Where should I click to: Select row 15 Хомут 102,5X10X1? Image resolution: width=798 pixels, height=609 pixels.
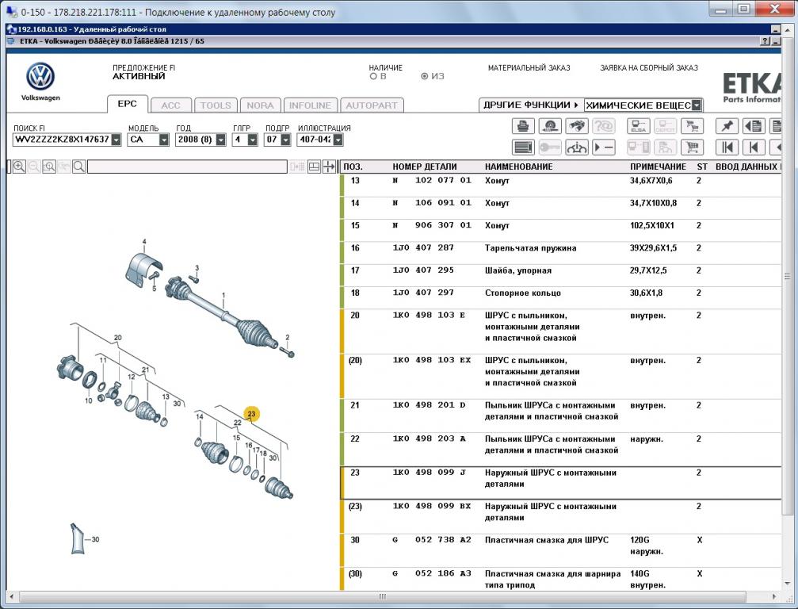(559, 230)
